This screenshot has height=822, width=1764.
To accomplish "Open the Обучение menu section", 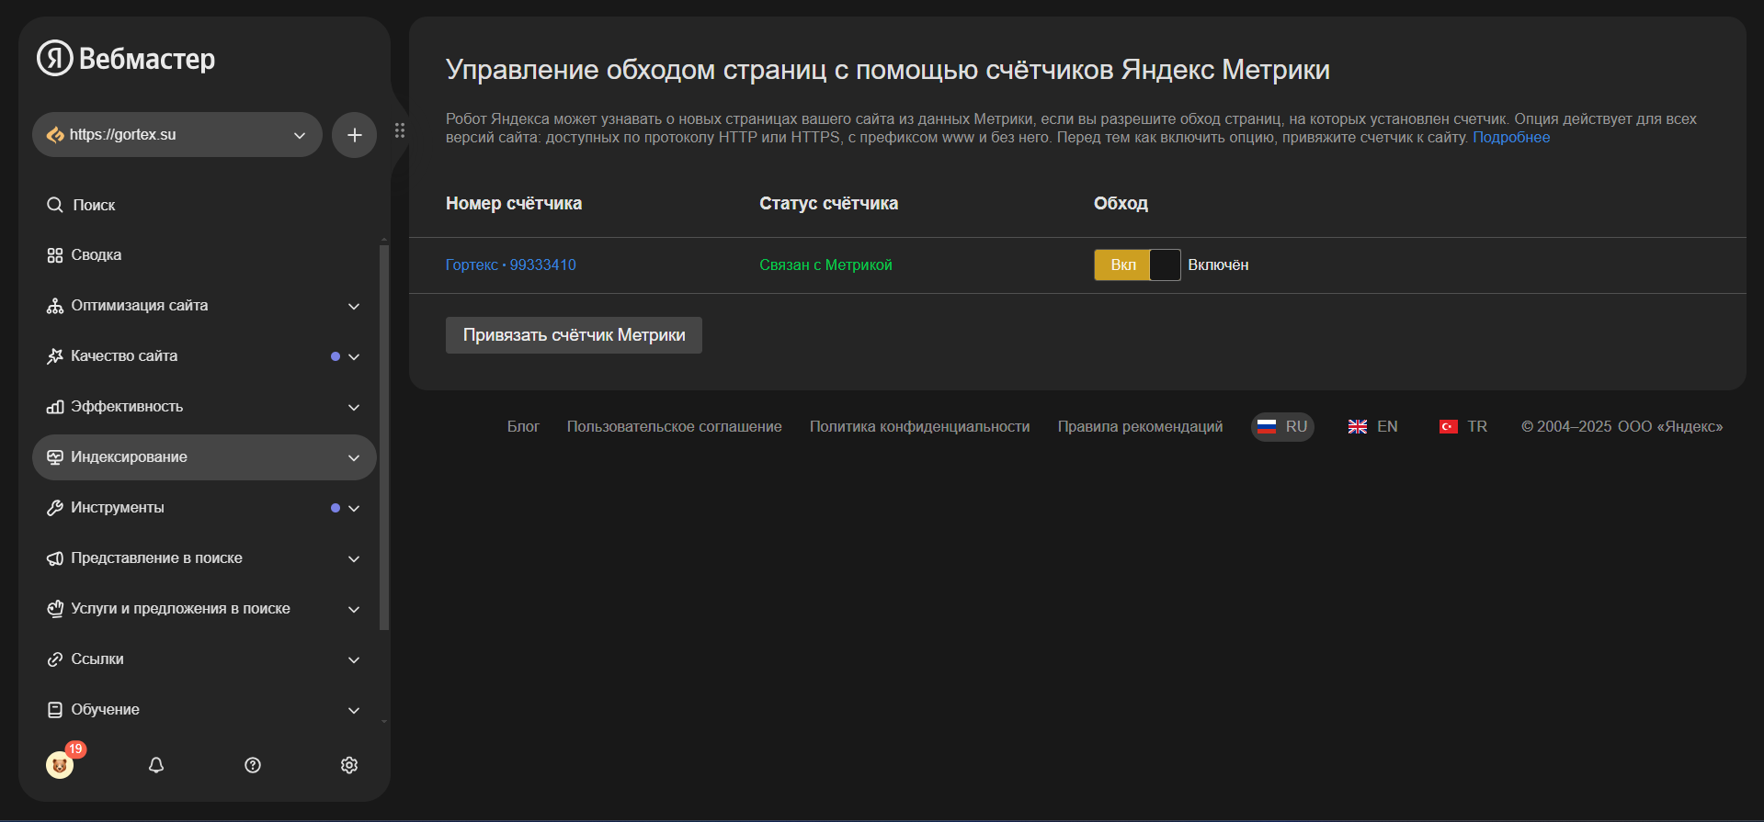I will [x=204, y=710].
